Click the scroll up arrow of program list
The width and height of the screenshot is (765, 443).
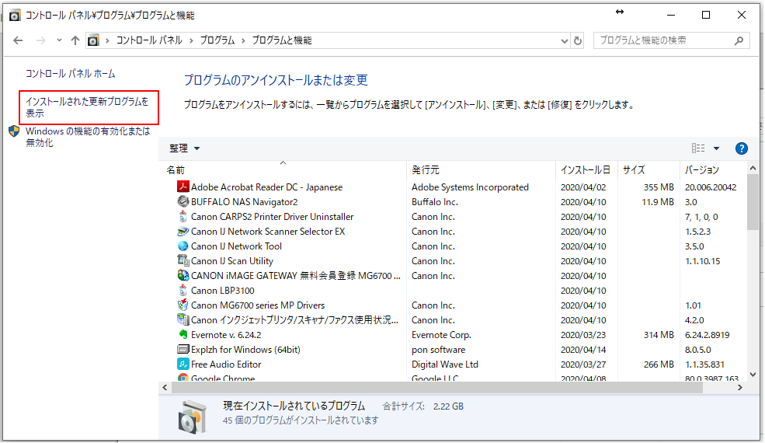pos(753,169)
